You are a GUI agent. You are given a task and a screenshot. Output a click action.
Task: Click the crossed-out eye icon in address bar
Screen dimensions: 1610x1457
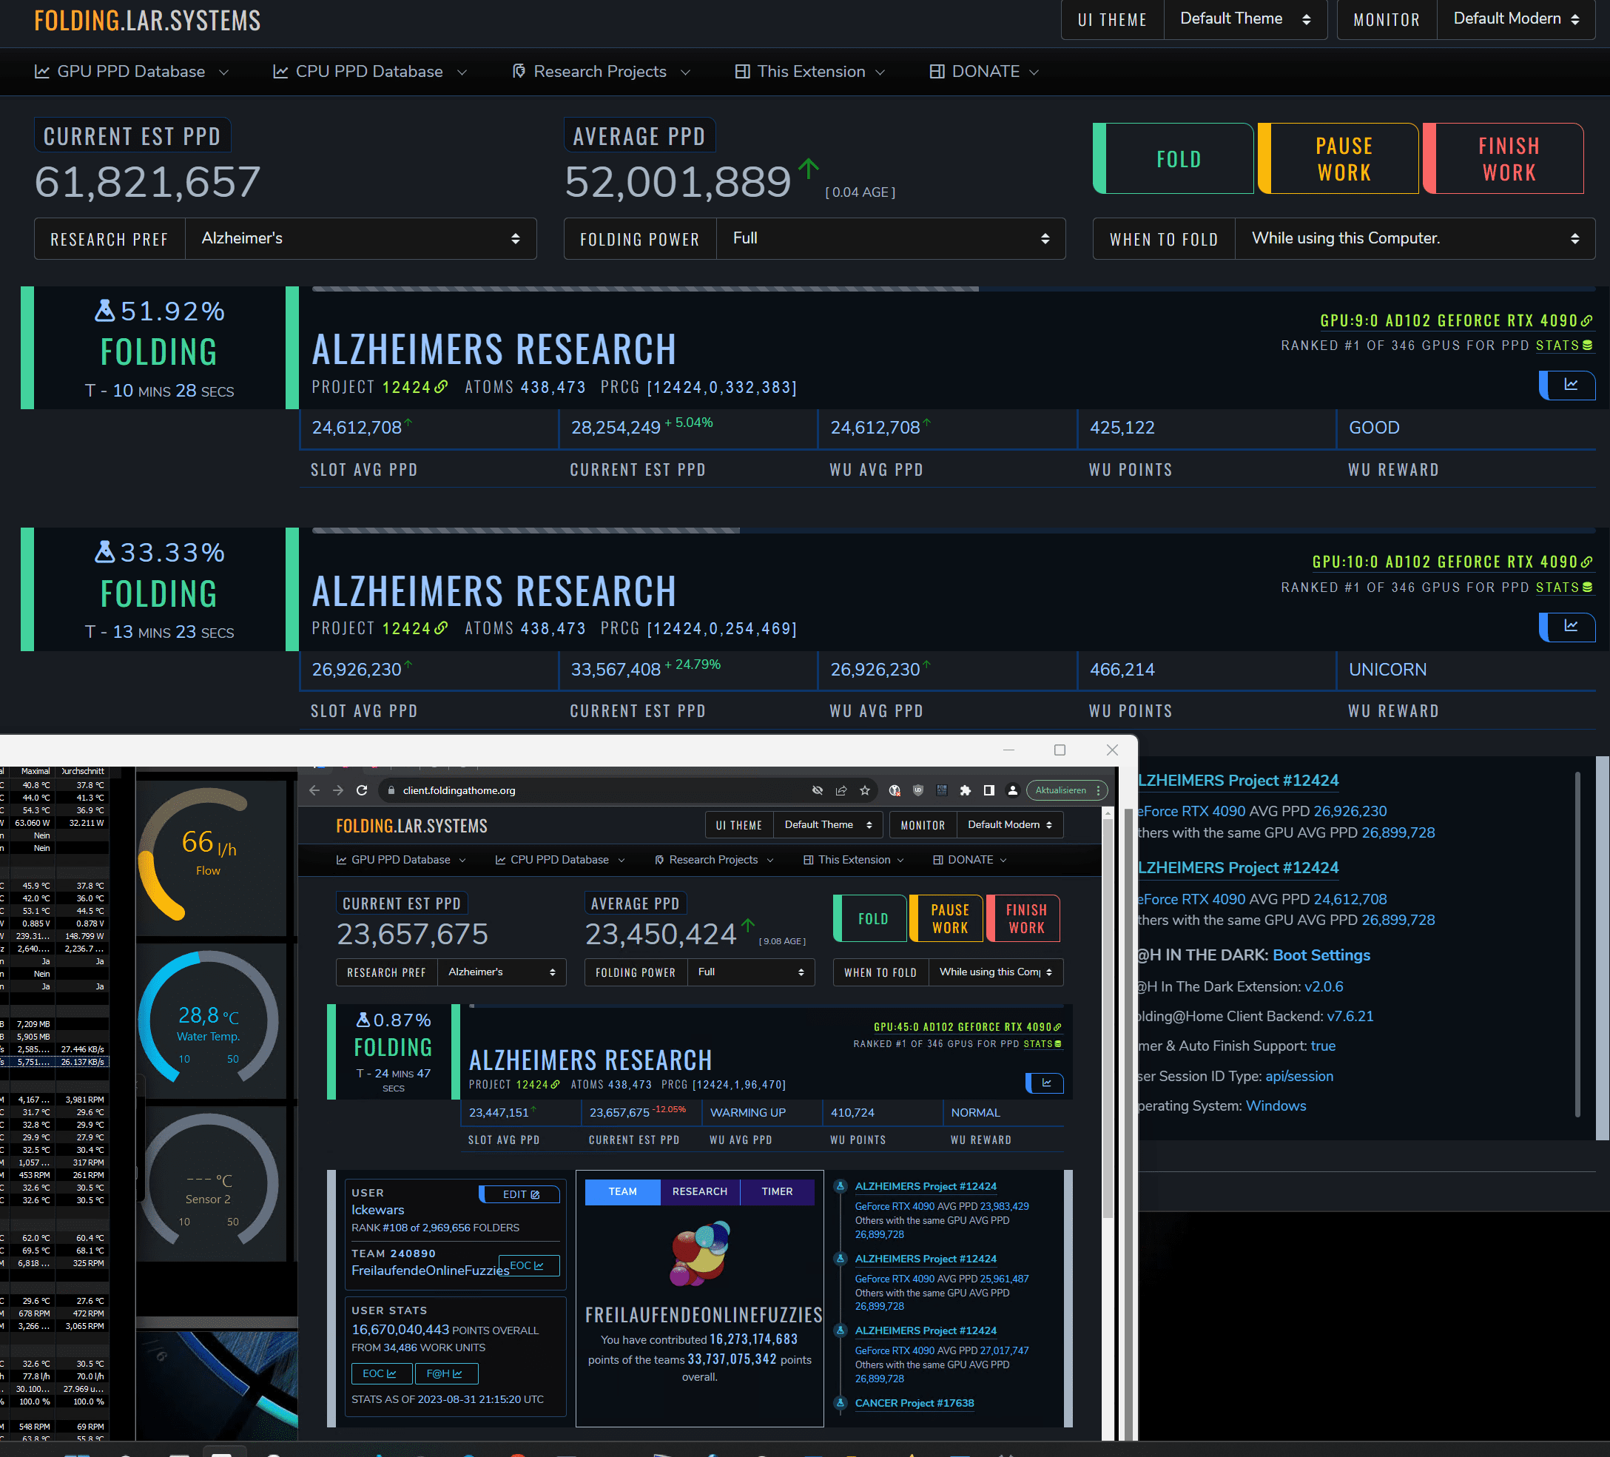(x=817, y=790)
